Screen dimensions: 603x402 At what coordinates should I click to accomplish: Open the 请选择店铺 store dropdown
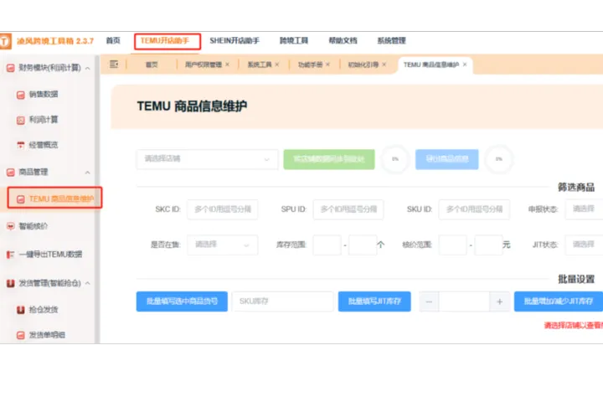(208, 159)
